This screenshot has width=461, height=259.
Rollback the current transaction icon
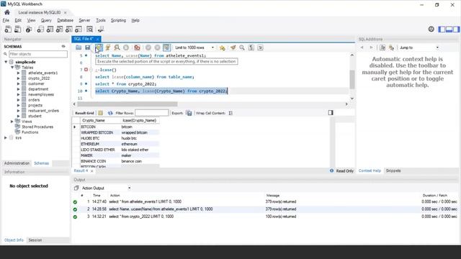158,47
